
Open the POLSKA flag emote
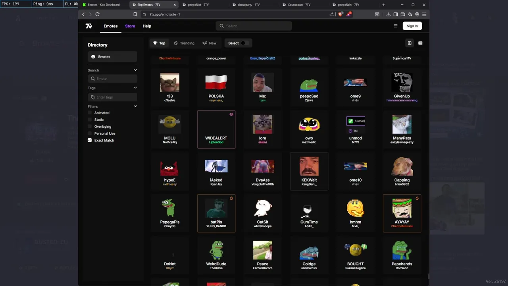point(216,87)
